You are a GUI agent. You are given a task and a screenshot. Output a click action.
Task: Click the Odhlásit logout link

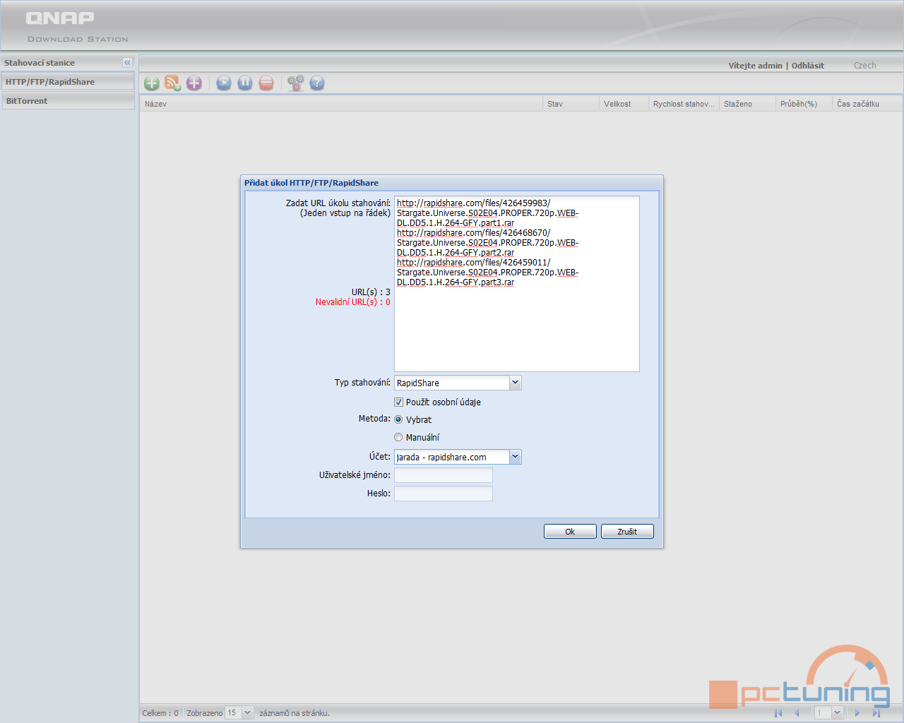(808, 66)
